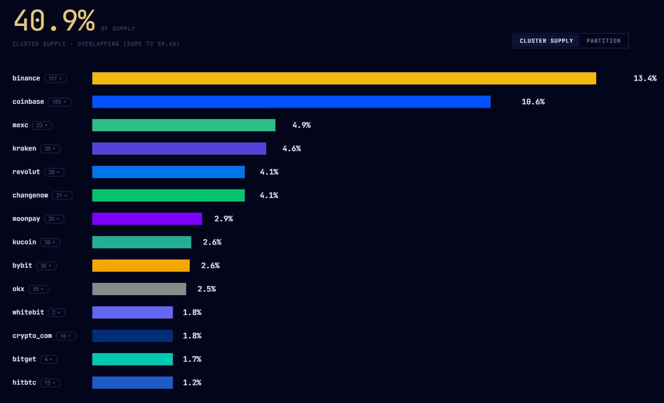Click the "whitebit" label
The image size is (664, 403).
[28, 312]
